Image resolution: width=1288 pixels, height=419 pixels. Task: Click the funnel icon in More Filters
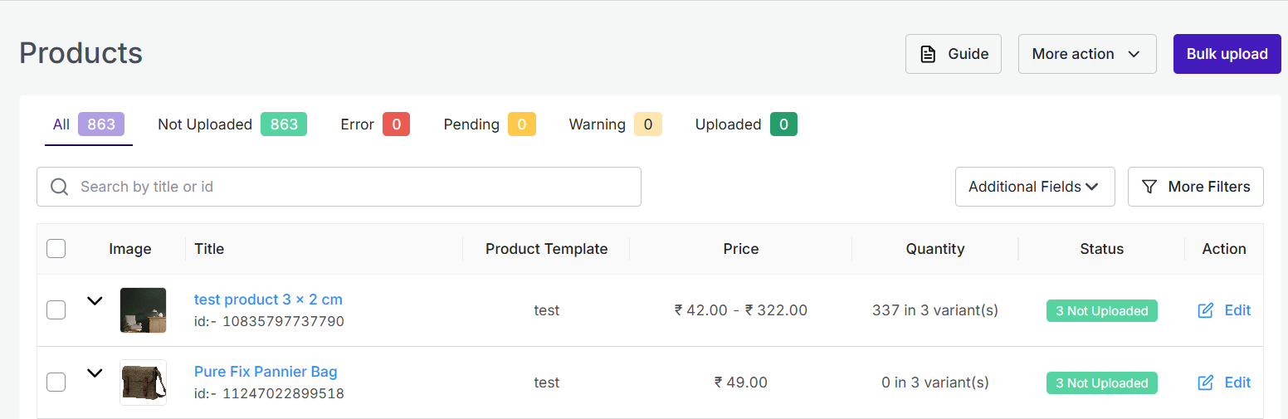point(1149,187)
